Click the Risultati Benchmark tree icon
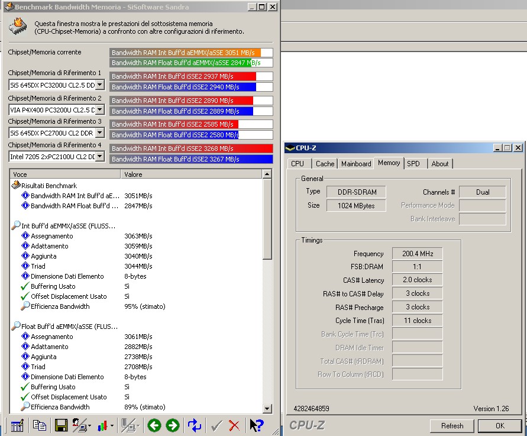The height and width of the screenshot is (436, 527). pyautogui.click(x=16, y=185)
